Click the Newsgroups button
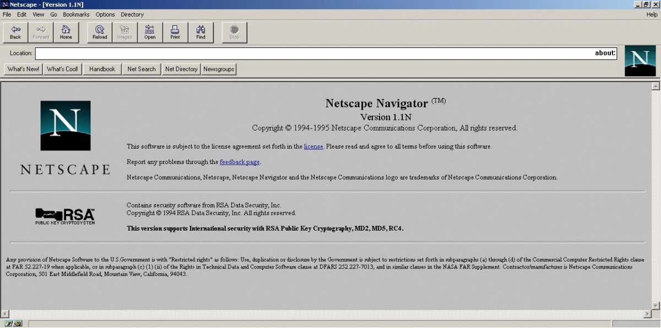Viewport: 661px width, 328px height. (219, 69)
